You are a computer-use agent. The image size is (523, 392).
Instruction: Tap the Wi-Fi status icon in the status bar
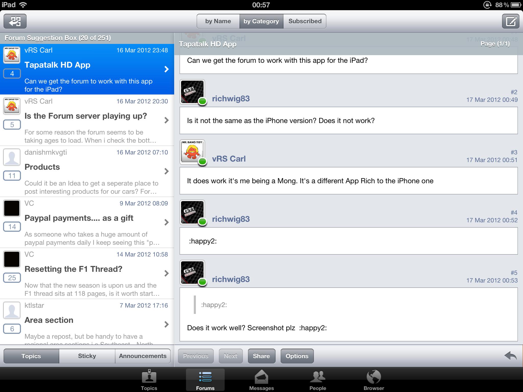(23, 5)
